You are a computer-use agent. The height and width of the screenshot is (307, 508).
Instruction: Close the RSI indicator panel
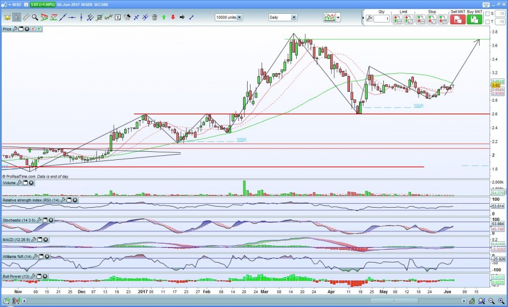click(x=75, y=200)
